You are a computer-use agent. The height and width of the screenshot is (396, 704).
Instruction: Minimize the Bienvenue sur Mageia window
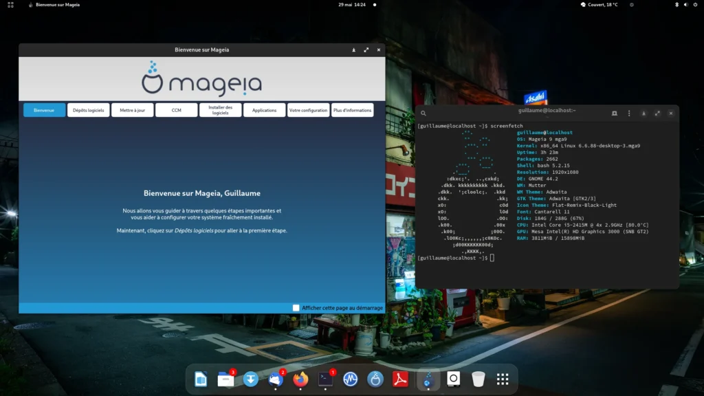pyautogui.click(x=354, y=49)
